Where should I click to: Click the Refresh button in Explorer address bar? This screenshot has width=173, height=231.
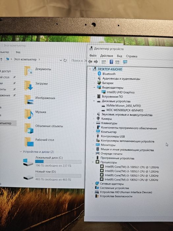point(65,60)
